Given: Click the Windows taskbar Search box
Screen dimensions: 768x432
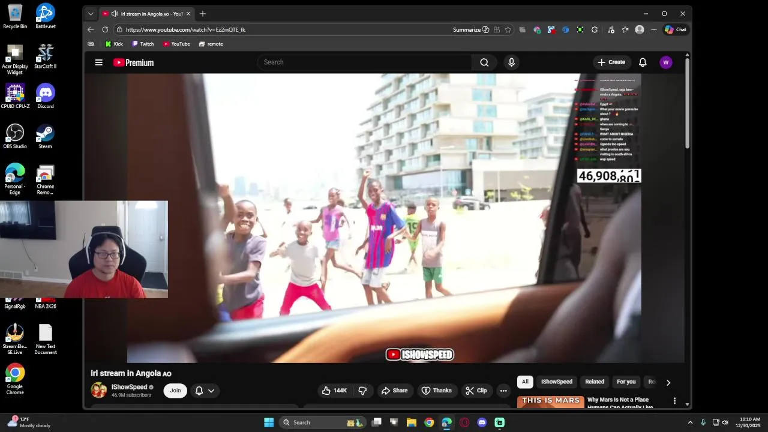Looking at the screenshot, I should 323,422.
